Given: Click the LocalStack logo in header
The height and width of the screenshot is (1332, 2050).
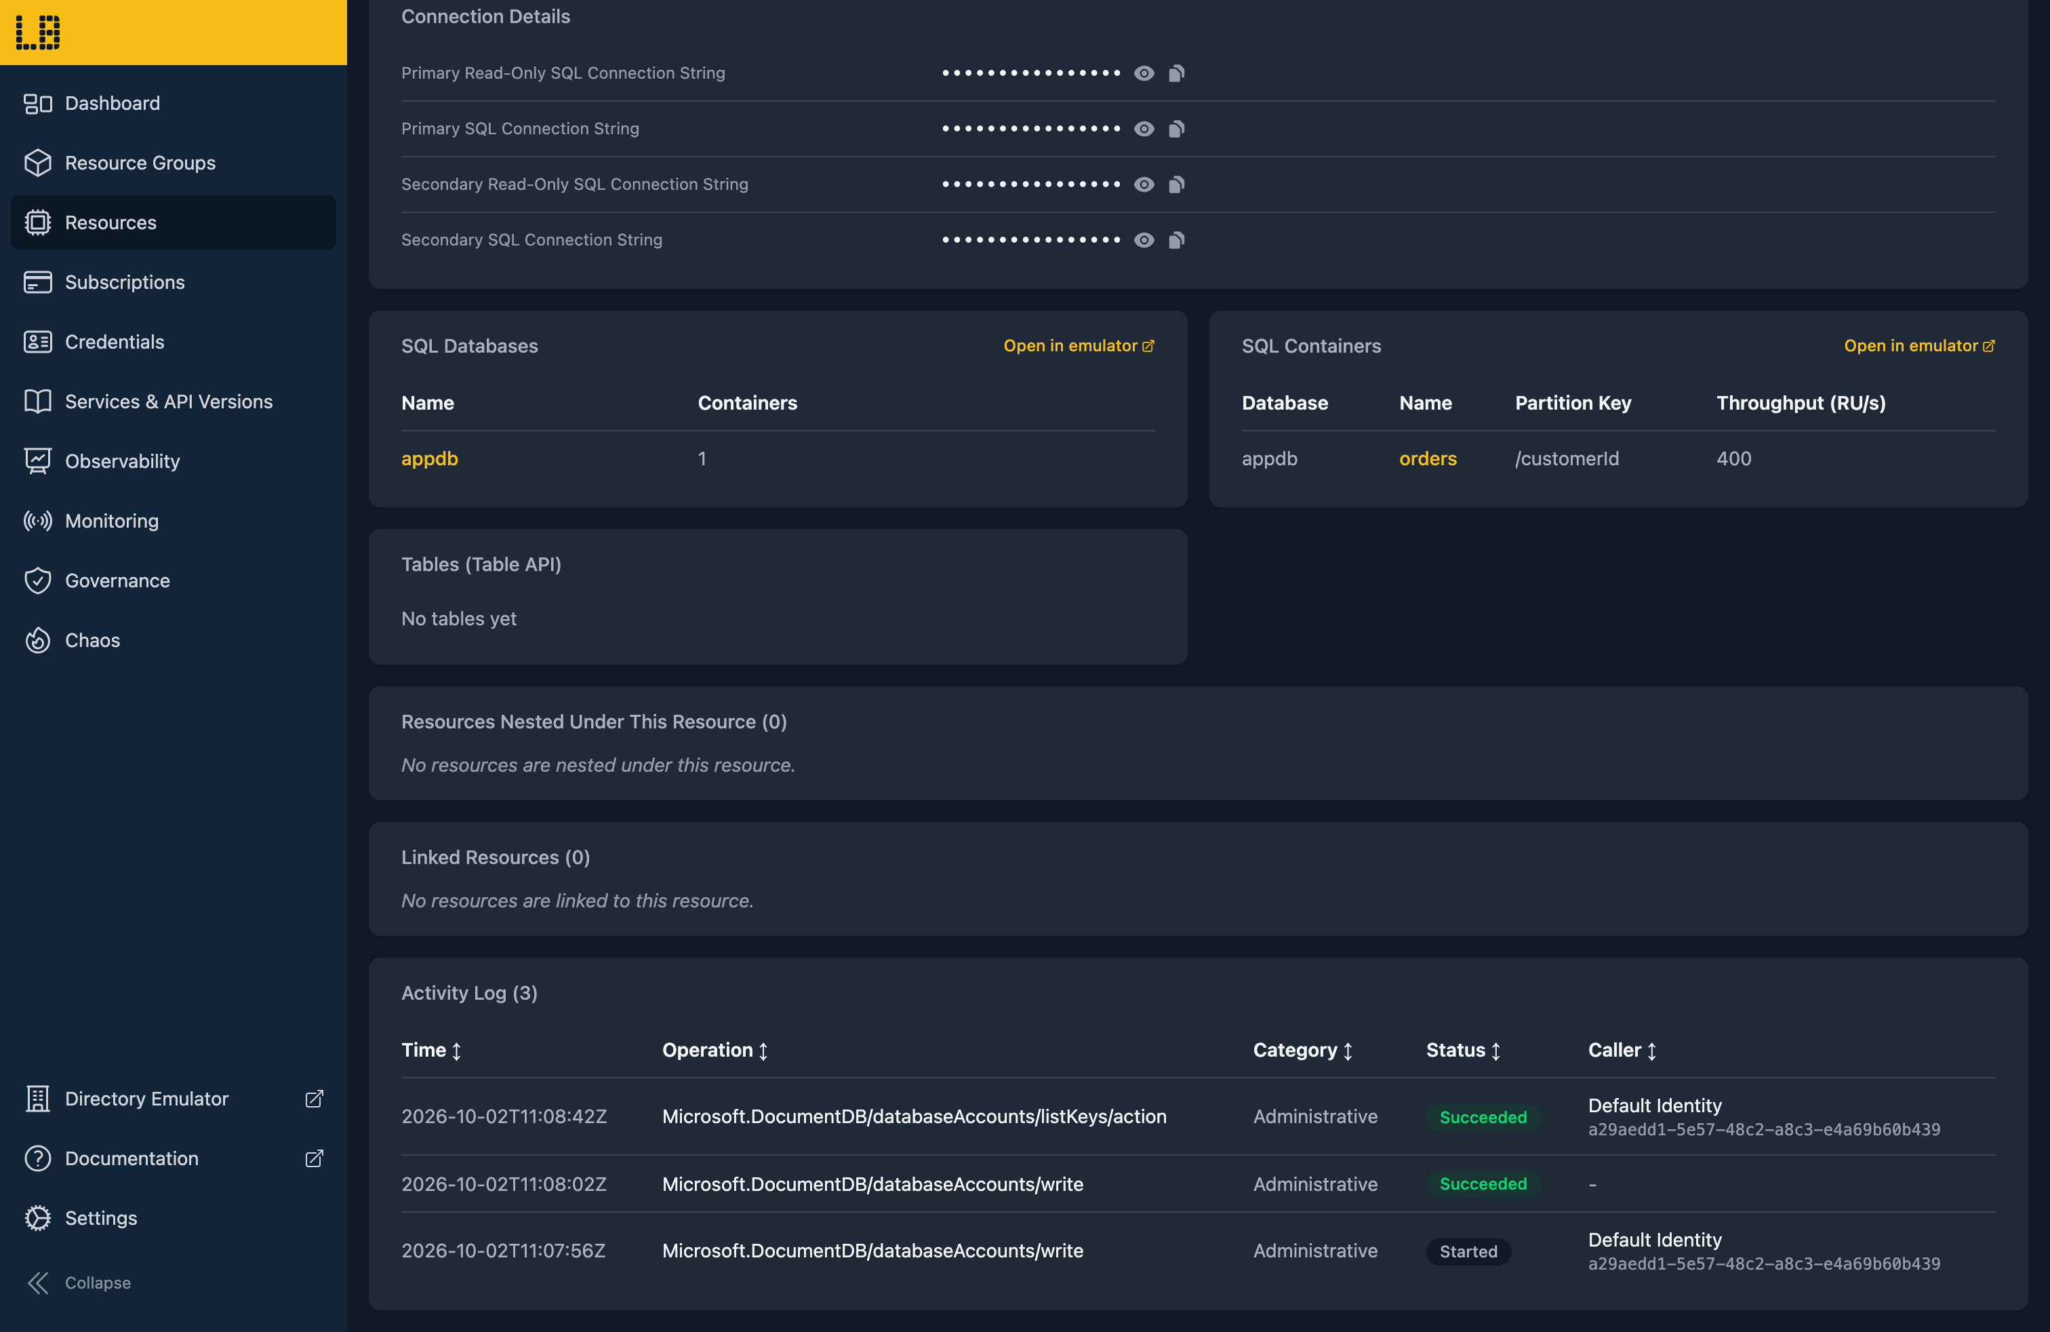Looking at the screenshot, I should click(38, 32).
